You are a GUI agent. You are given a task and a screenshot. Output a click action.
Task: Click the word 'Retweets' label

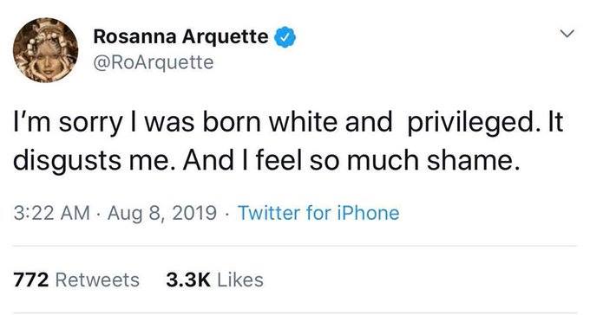click(97, 280)
